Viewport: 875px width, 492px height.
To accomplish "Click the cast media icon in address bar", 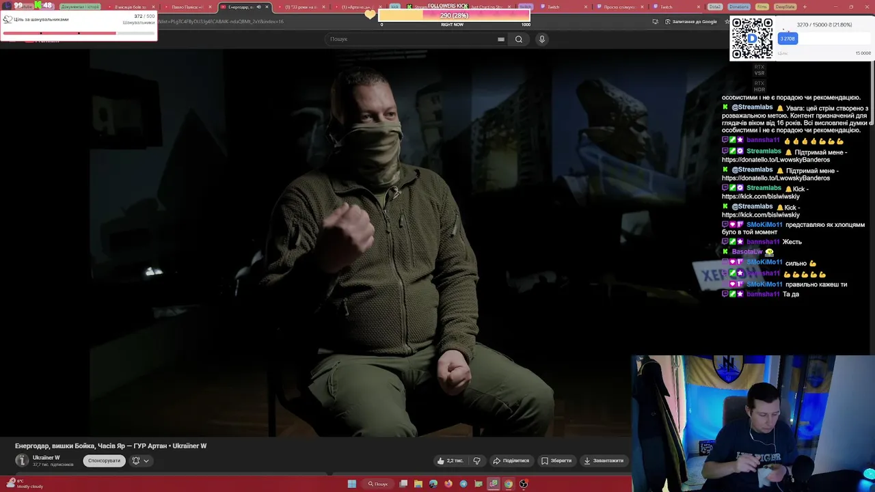I will 655,21.
